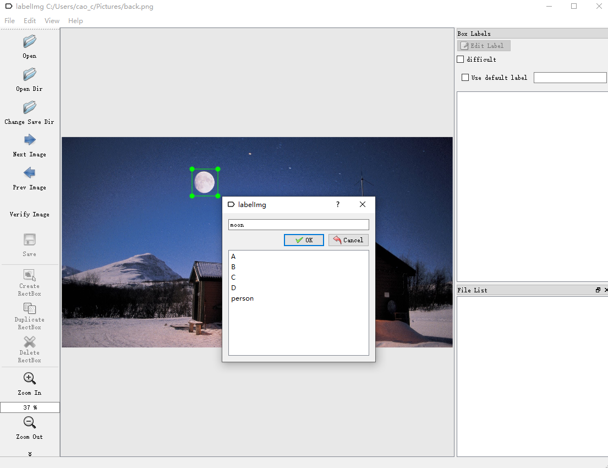Click the Duplicate RectBox icon

(30, 308)
